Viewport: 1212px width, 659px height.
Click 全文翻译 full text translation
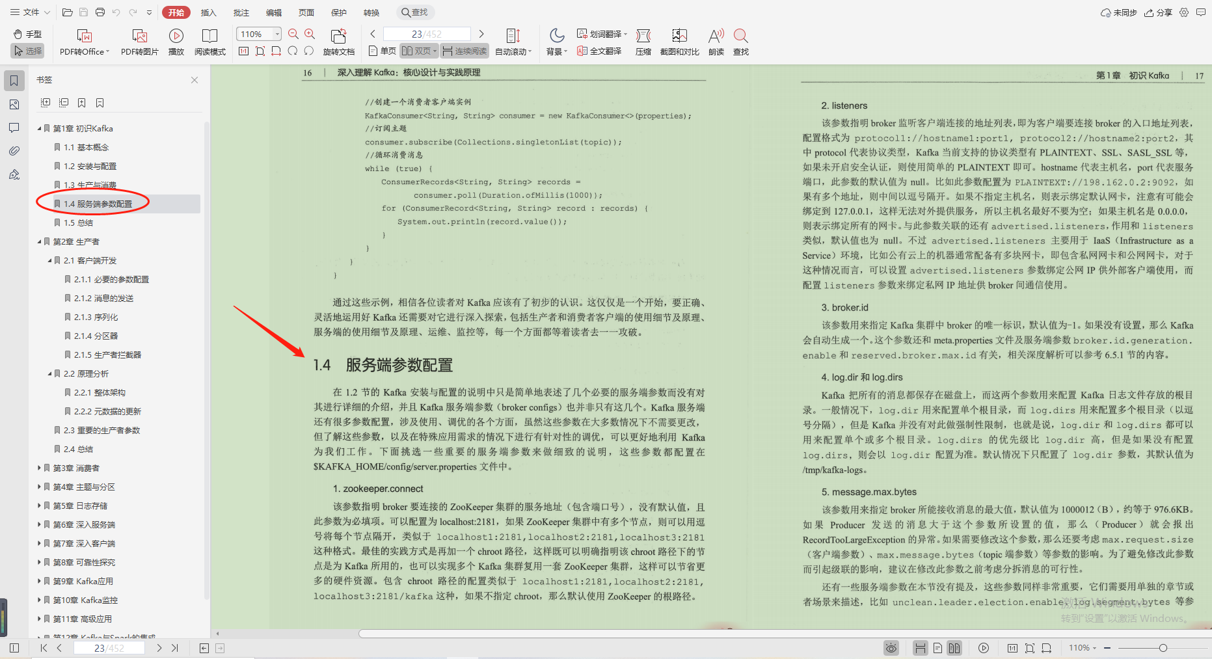click(x=599, y=51)
